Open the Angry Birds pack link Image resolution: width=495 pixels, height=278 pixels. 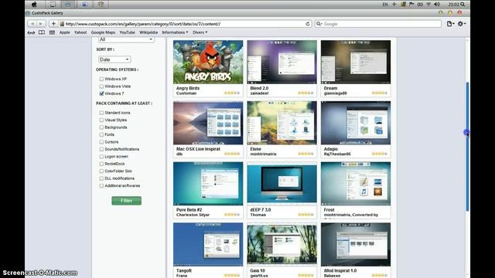coord(188,88)
